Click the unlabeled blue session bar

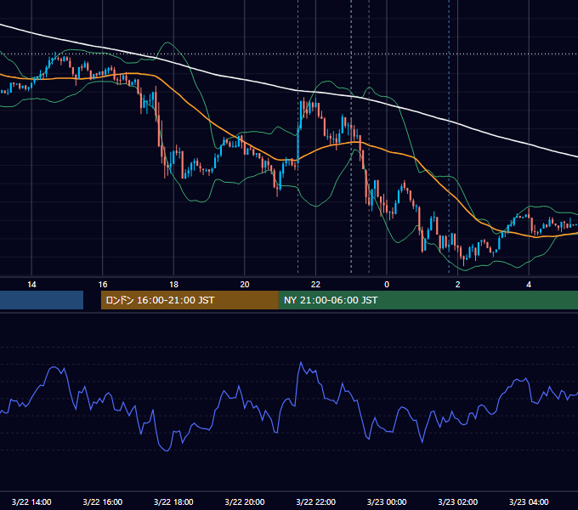click(x=42, y=300)
